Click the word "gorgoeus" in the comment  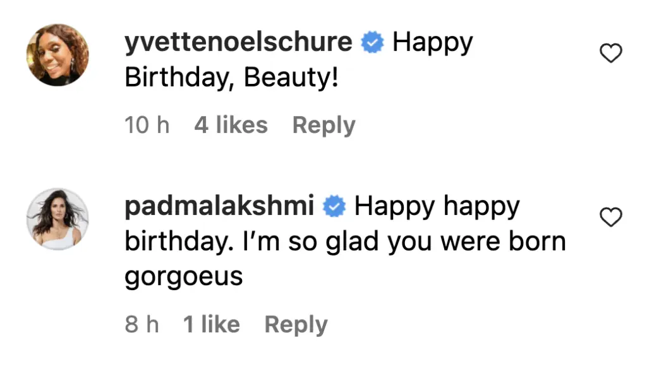184,277
